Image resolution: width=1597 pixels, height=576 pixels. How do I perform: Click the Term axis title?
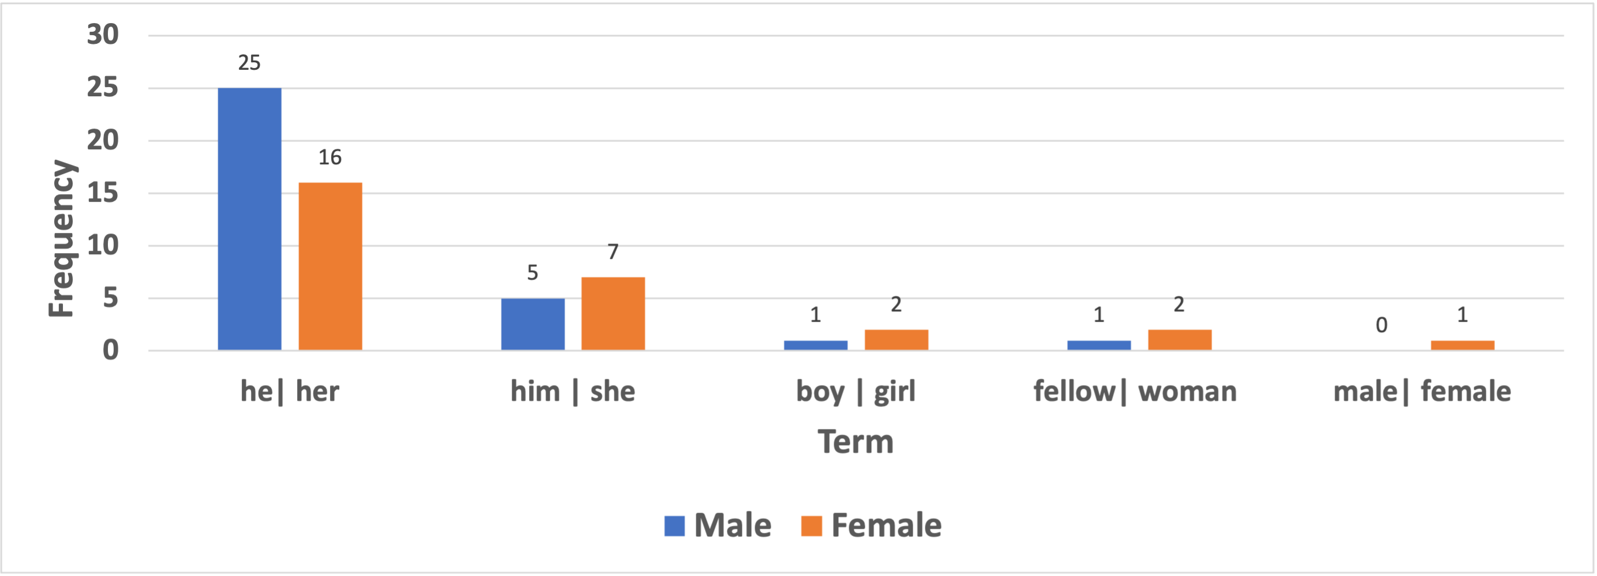coord(856,442)
